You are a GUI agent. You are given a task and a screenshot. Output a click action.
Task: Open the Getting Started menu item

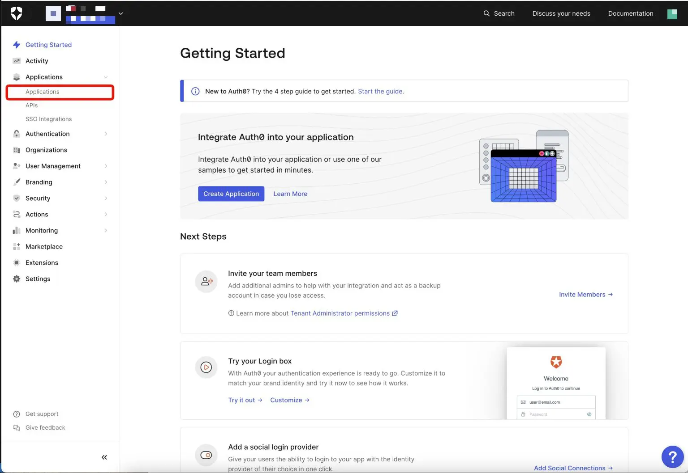(x=48, y=45)
